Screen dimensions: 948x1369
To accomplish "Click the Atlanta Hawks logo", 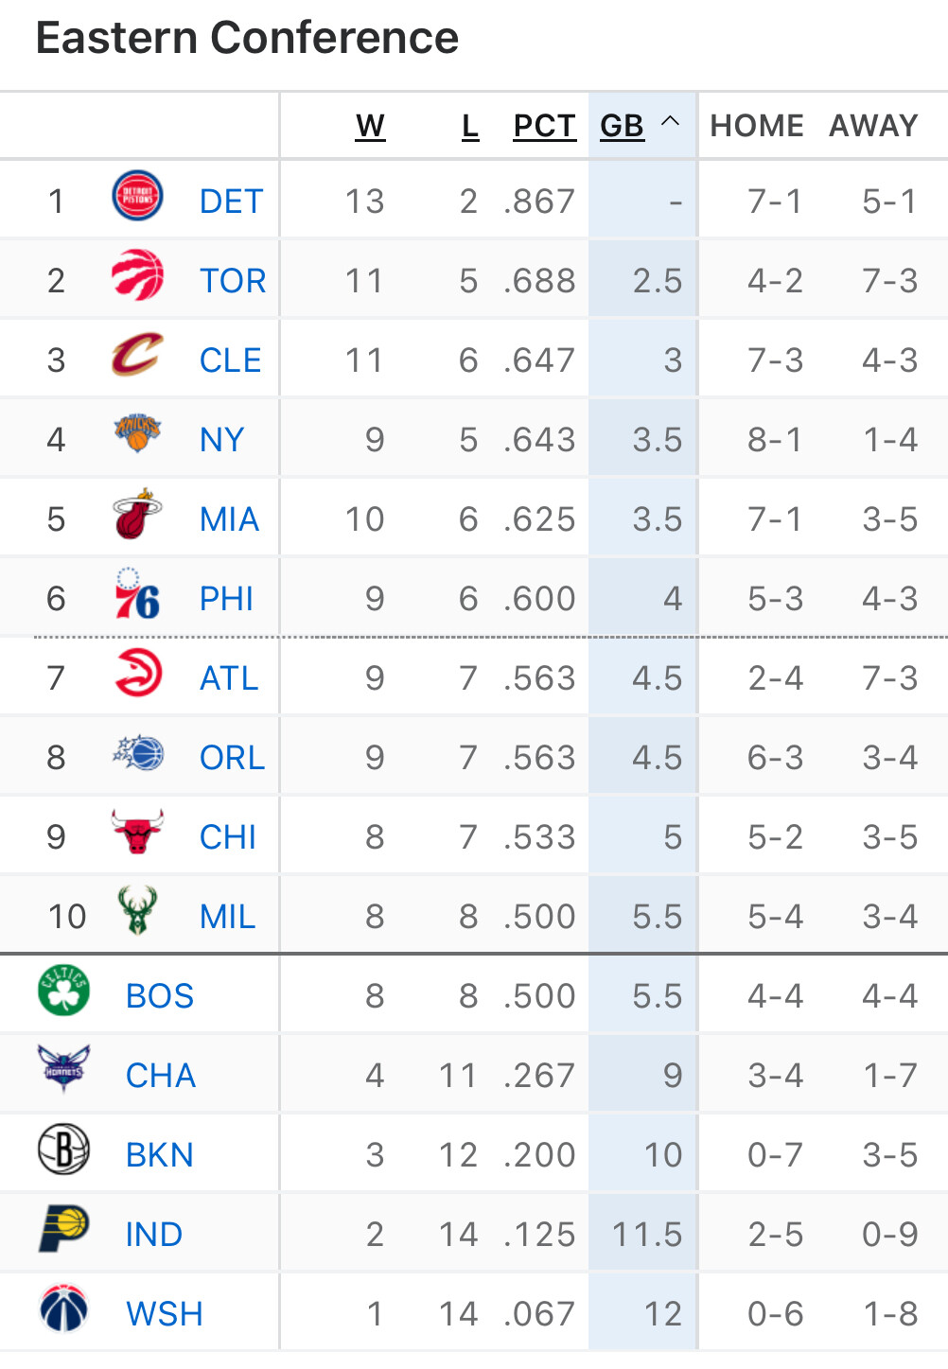I will (x=137, y=674).
